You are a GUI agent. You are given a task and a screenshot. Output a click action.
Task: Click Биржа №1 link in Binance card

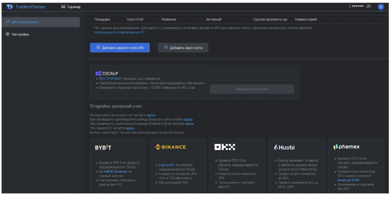(x=166, y=165)
